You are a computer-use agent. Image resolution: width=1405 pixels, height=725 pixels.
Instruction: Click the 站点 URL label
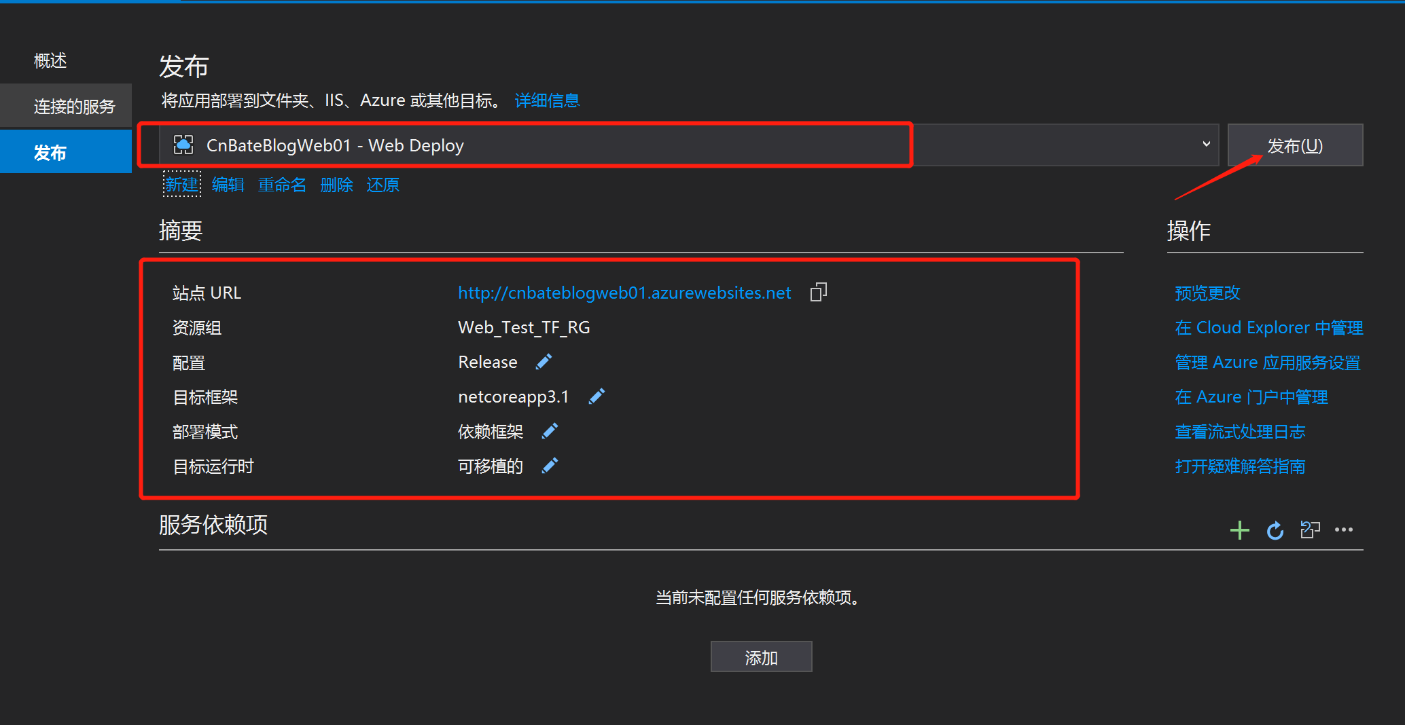[207, 293]
